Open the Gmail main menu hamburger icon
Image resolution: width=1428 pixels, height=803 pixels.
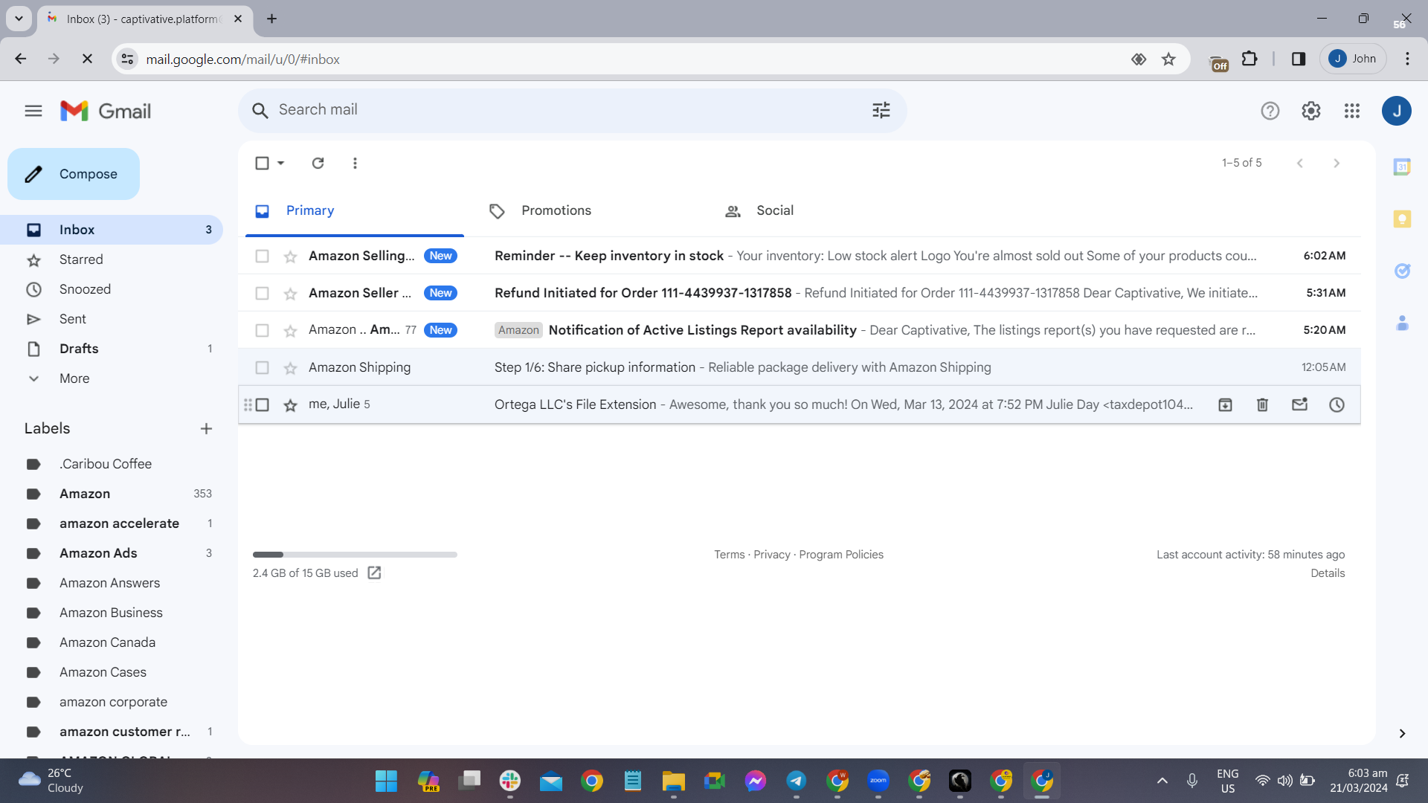(33, 111)
